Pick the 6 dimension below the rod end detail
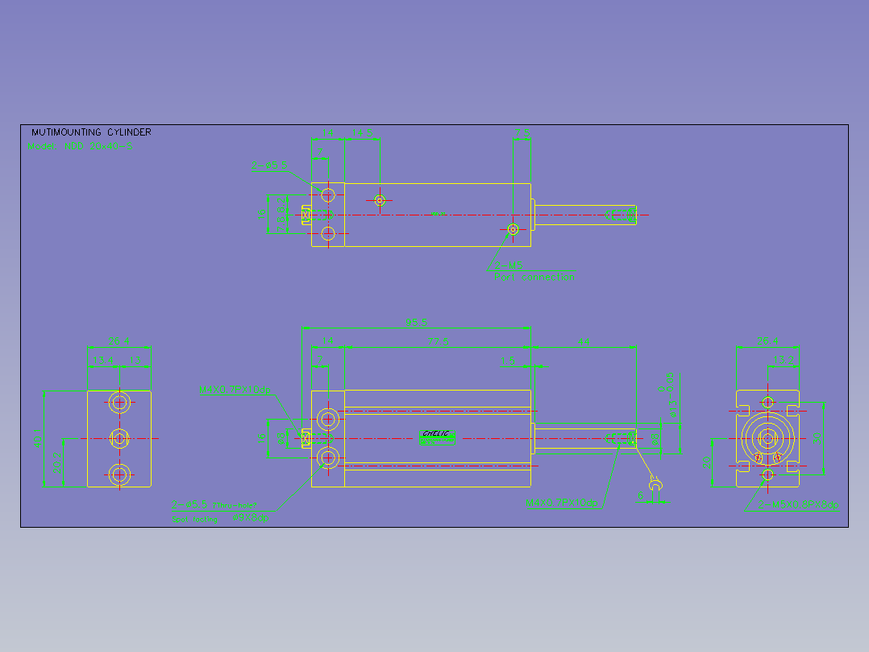 pos(641,495)
